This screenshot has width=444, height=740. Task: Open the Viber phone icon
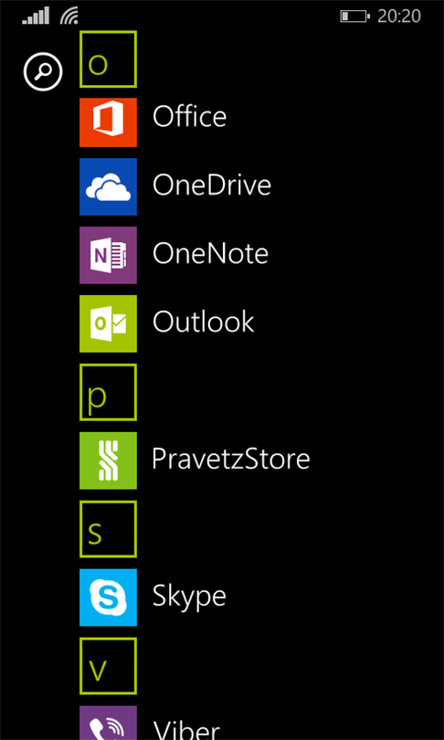[x=108, y=723]
